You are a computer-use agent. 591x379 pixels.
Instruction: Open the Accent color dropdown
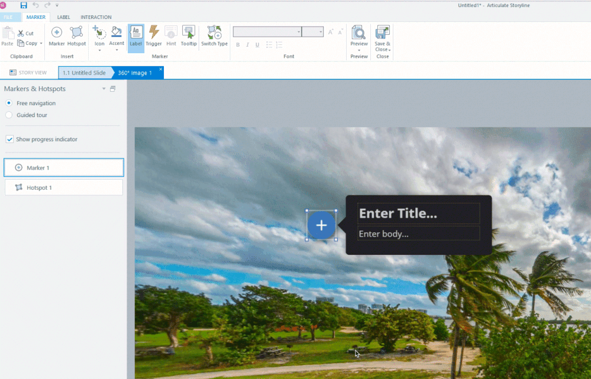click(x=117, y=50)
